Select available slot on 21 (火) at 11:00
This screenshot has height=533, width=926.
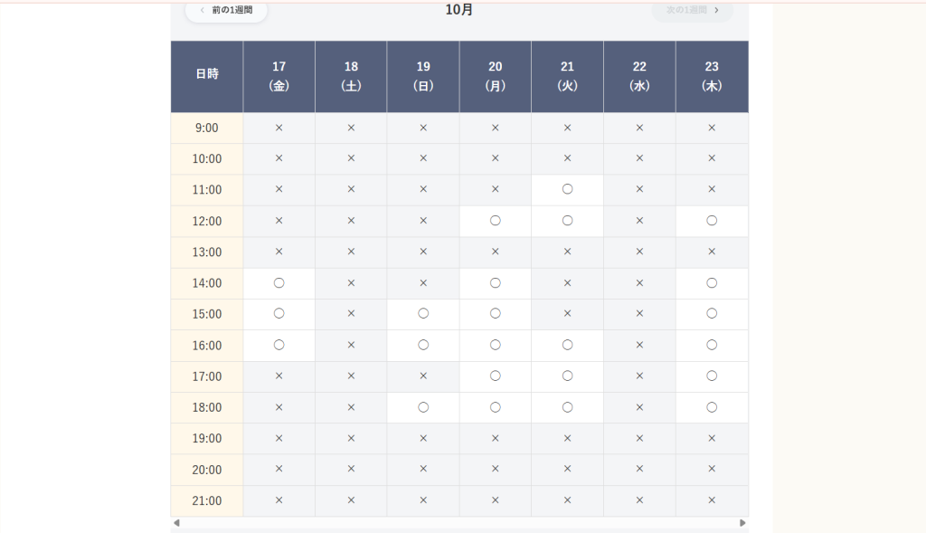[x=567, y=190]
